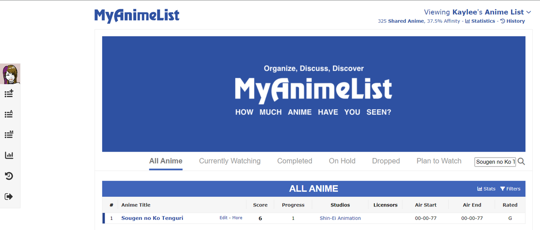
Task: Click the MyAnimeList logo in page header
Action: [137, 15]
